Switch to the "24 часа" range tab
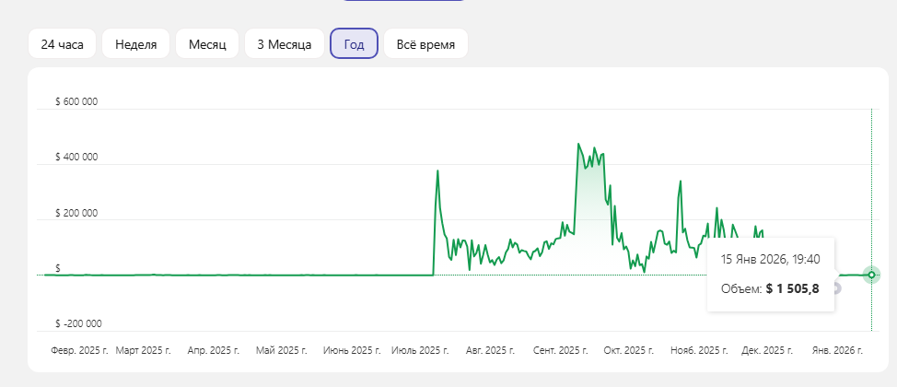This screenshot has width=897, height=387. (62, 43)
